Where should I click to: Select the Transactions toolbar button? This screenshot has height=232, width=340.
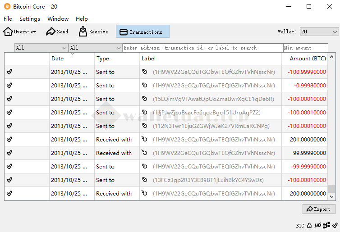(142, 32)
